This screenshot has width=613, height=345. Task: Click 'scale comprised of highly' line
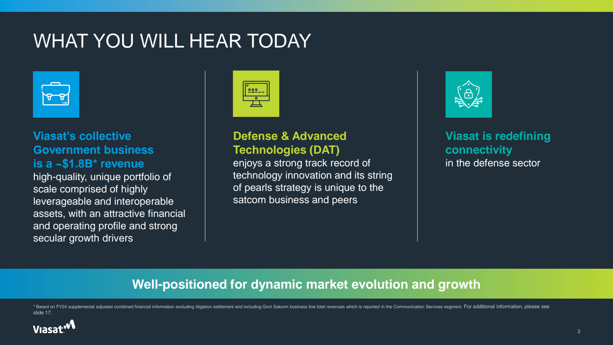90,189
